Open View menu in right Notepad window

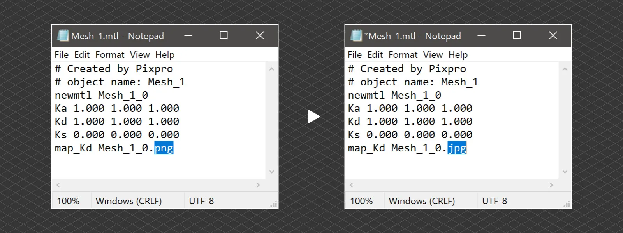point(433,55)
